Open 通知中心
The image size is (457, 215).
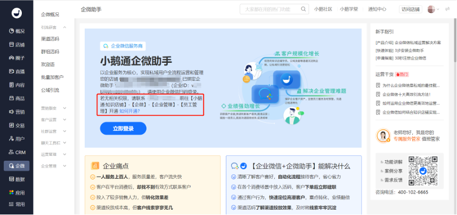click(377, 10)
